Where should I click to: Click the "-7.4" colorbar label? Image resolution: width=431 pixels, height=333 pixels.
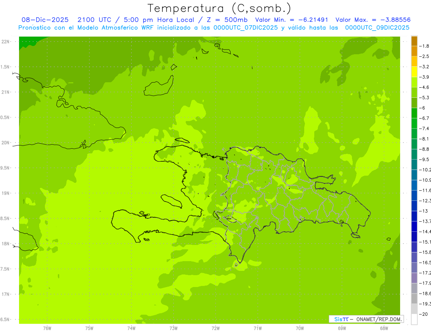pyautogui.click(x=425, y=129)
